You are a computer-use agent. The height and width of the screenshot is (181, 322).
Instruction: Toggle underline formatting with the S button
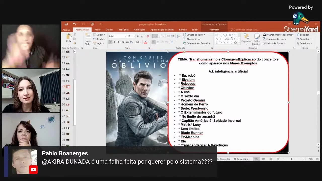pyautogui.click(x=118, y=42)
